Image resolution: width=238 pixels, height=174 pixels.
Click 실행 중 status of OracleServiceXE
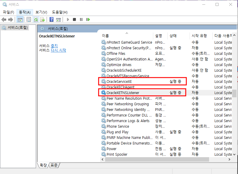(175, 81)
